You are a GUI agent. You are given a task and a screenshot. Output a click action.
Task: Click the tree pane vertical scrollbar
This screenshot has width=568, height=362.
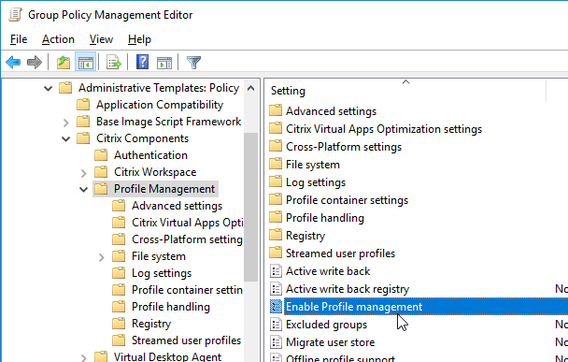coord(250,207)
